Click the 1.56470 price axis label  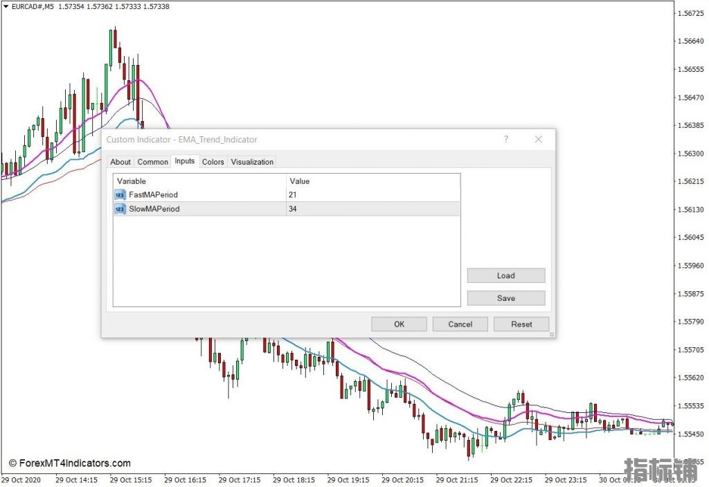[x=690, y=98]
